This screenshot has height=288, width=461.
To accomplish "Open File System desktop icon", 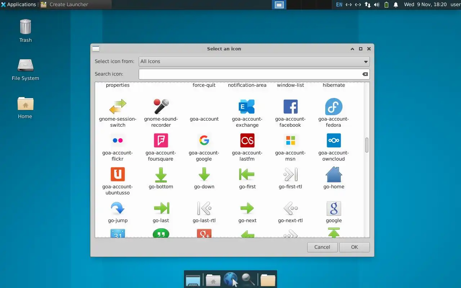I will click(x=25, y=70).
